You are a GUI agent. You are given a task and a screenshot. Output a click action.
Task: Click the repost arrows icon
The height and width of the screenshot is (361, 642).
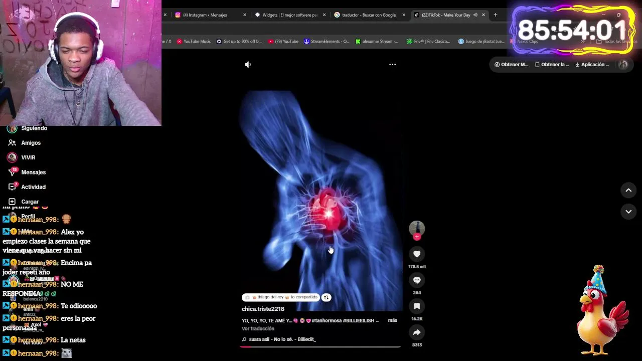(326, 297)
